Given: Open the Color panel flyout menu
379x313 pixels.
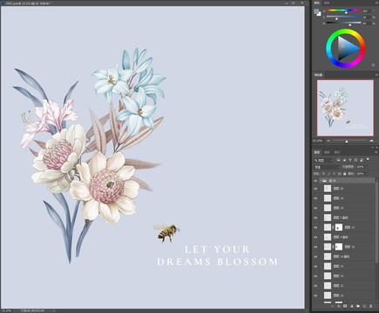Looking at the screenshot, I should tap(376, 3).
